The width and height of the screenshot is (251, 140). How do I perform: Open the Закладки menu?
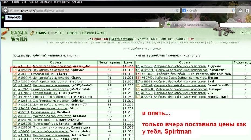pos(46,2)
